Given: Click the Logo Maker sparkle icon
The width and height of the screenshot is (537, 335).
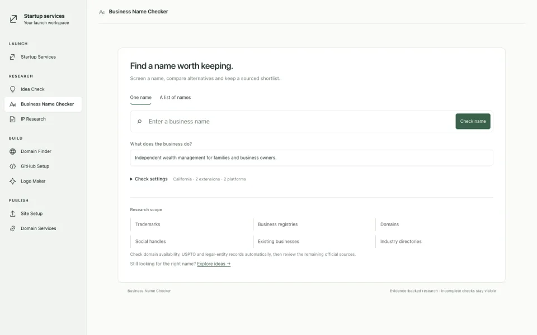Looking at the screenshot, I should [12, 181].
